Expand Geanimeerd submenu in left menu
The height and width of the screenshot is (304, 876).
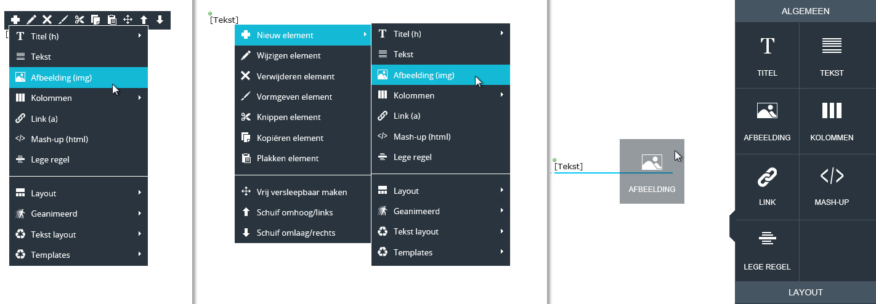click(78, 214)
